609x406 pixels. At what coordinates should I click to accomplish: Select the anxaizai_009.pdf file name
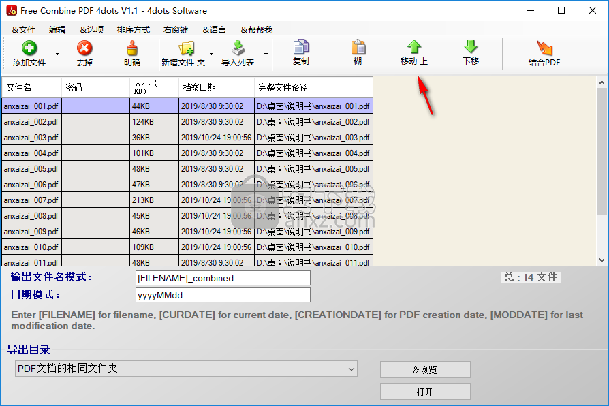(31, 232)
